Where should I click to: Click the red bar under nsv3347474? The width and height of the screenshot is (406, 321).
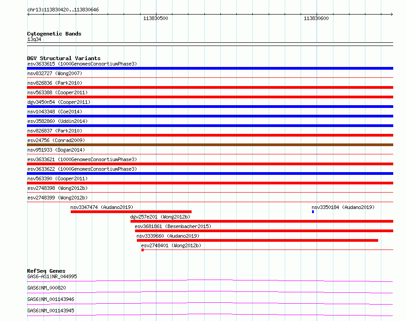click(x=131, y=212)
